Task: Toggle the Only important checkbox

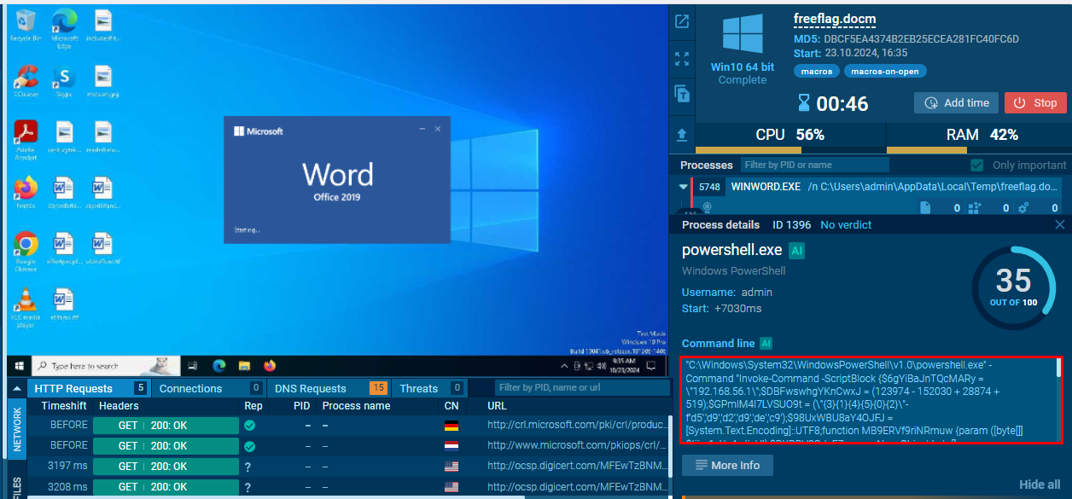Action: click(977, 165)
